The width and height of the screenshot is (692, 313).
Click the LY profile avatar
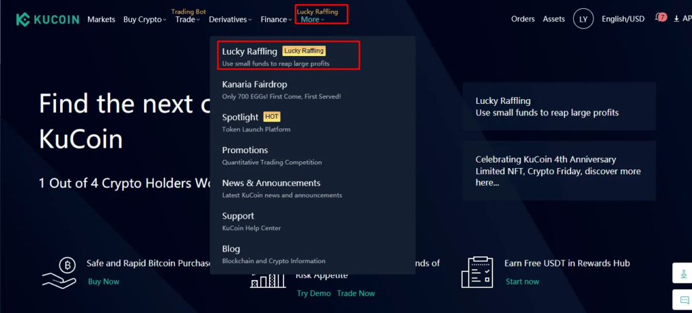583,19
